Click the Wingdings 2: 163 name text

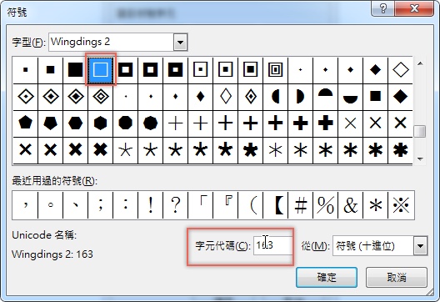pyautogui.click(x=52, y=254)
